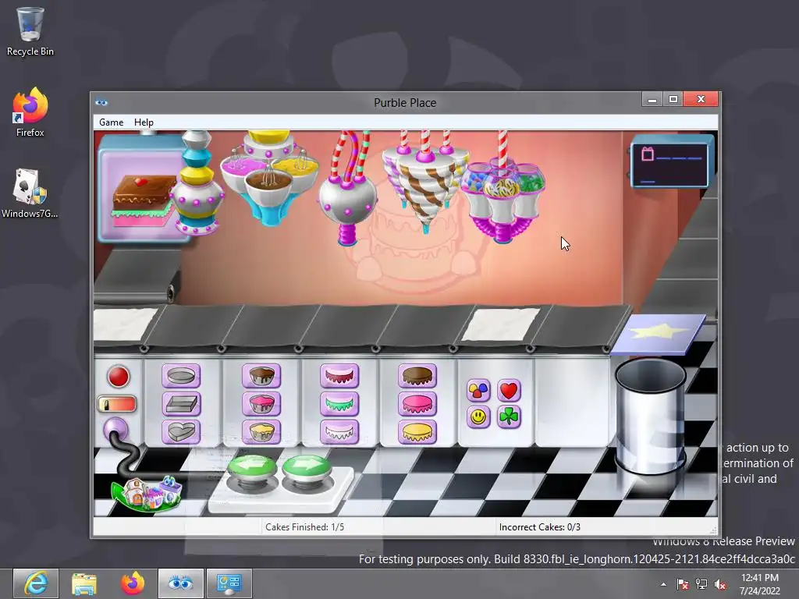Select the yellow frosting top button
The height and width of the screenshot is (599, 799).
pyautogui.click(x=417, y=432)
